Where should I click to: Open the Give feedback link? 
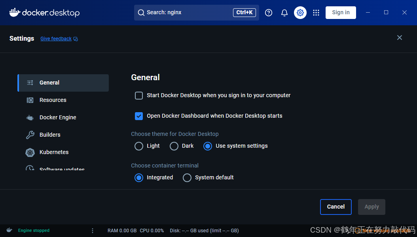[x=56, y=39]
